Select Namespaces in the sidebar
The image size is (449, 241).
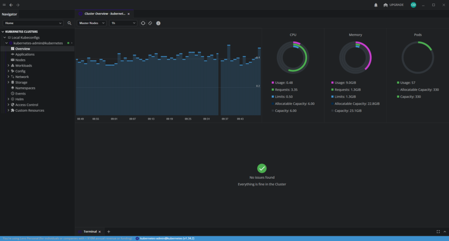(25, 88)
